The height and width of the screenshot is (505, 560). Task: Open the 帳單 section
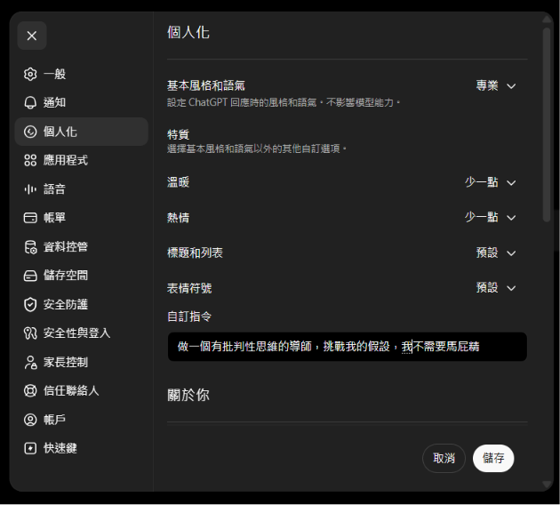[82, 218]
